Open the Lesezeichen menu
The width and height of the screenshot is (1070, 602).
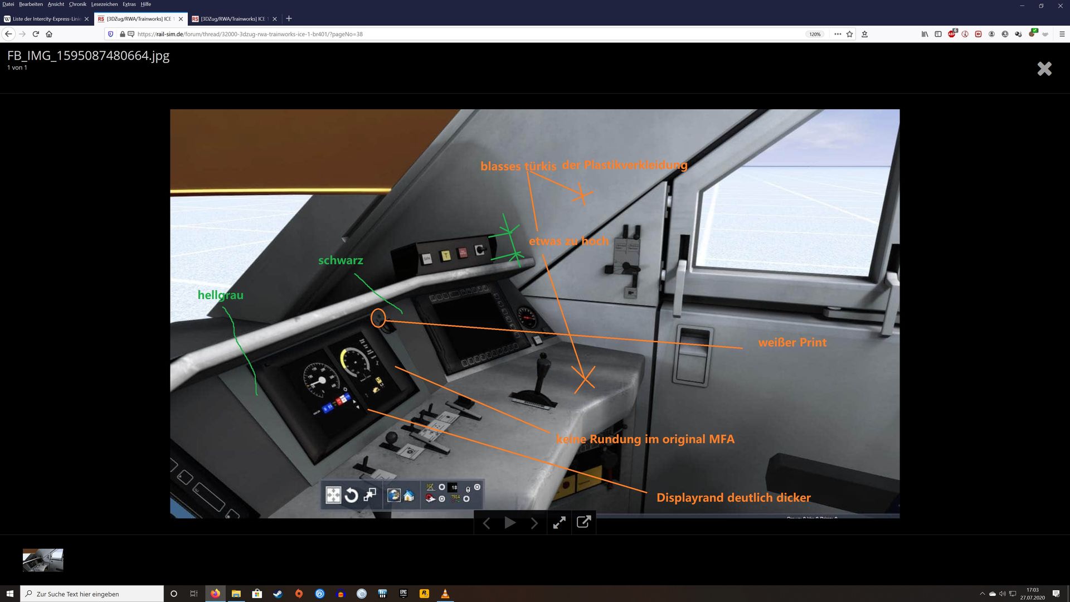click(x=104, y=4)
